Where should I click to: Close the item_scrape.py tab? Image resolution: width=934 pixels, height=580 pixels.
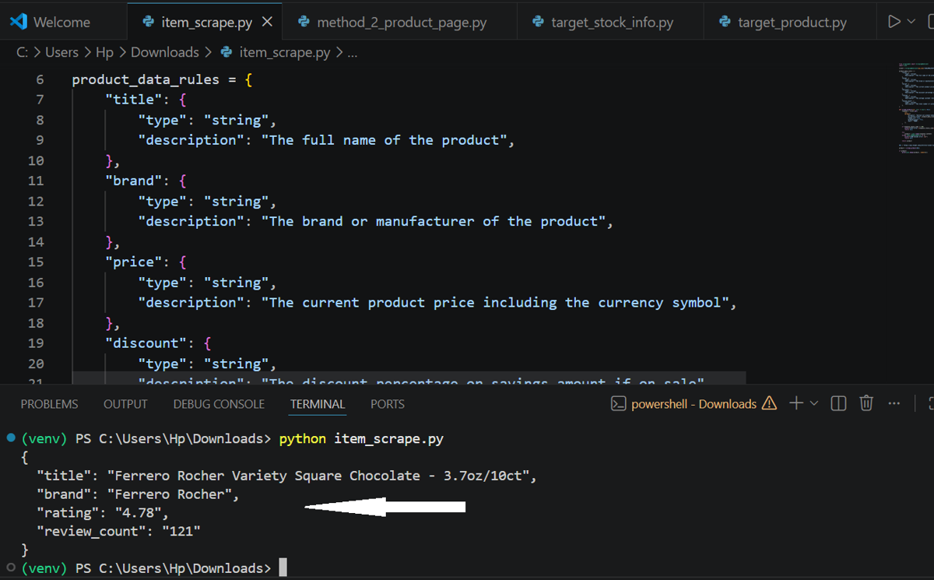(267, 23)
